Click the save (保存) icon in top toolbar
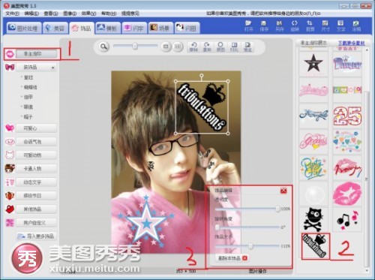 (x=264, y=26)
